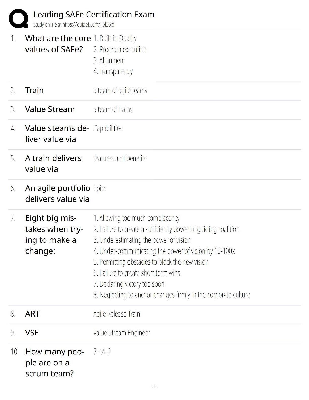Click the 'Capabilities' answer
Viewport: 309px width, 400px height.
click(x=108, y=128)
